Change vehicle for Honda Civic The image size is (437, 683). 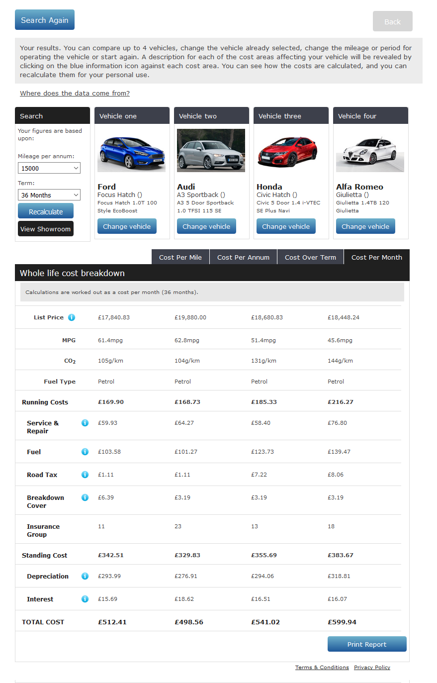(286, 226)
